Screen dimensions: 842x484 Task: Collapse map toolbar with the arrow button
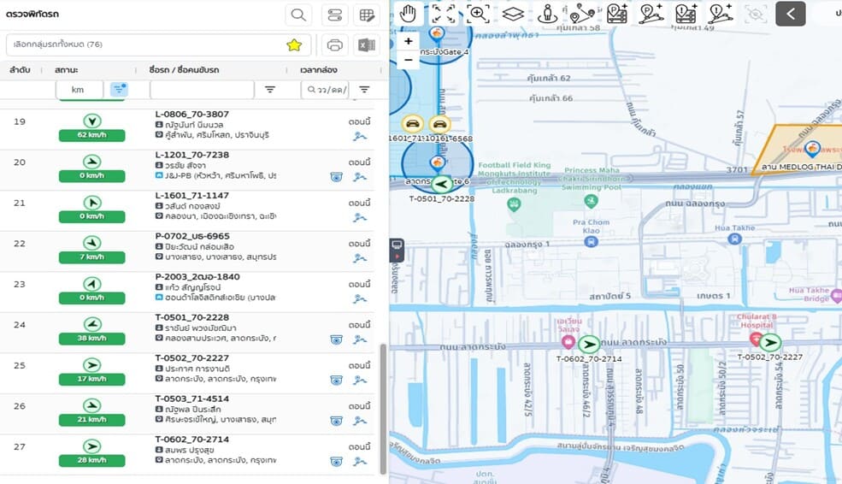click(791, 14)
